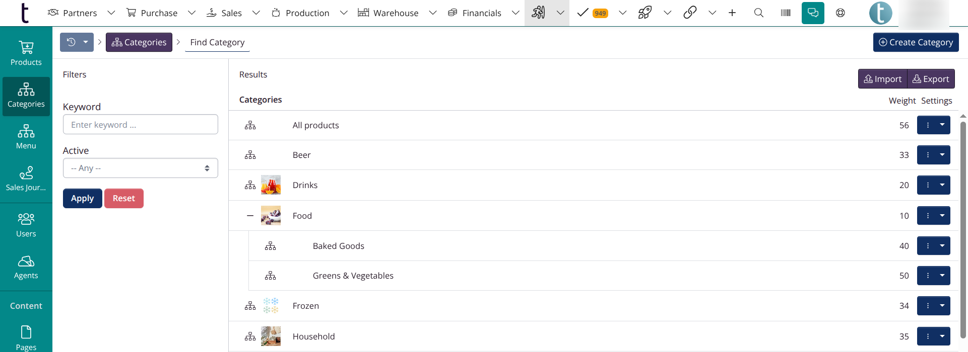968x352 pixels.
Task: Click the Create Category button
Action: click(x=916, y=42)
